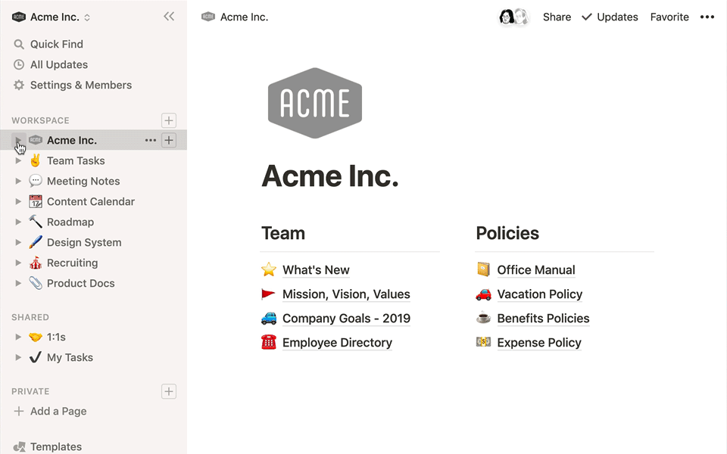Open All Updates in sidebar
727x454 pixels.
[x=58, y=64]
